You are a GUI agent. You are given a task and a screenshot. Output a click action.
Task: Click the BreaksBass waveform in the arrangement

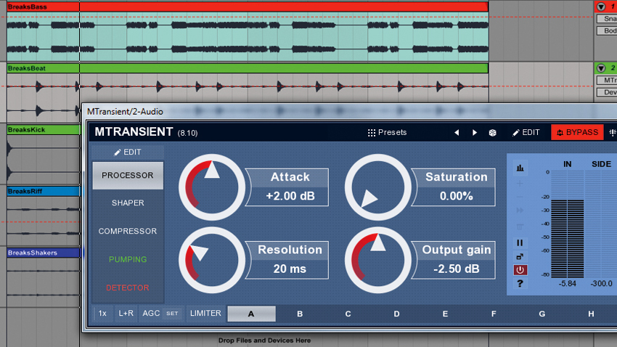(x=248, y=37)
